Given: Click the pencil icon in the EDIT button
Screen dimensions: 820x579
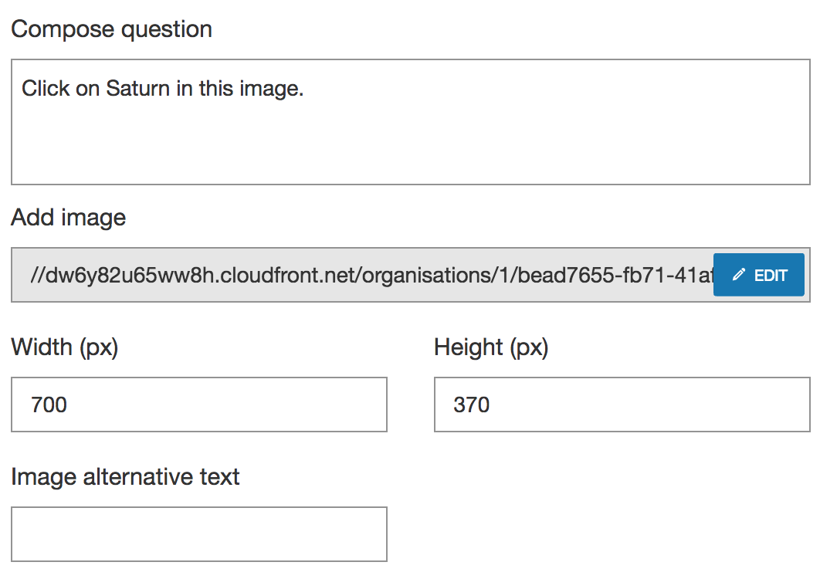Looking at the screenshot, I should (x=738, y=275).
